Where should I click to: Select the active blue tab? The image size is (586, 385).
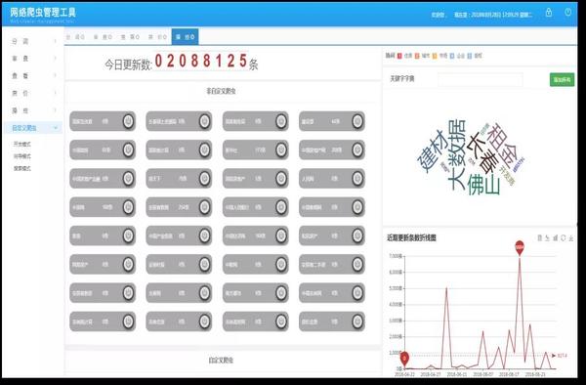(x=185, y=37)
